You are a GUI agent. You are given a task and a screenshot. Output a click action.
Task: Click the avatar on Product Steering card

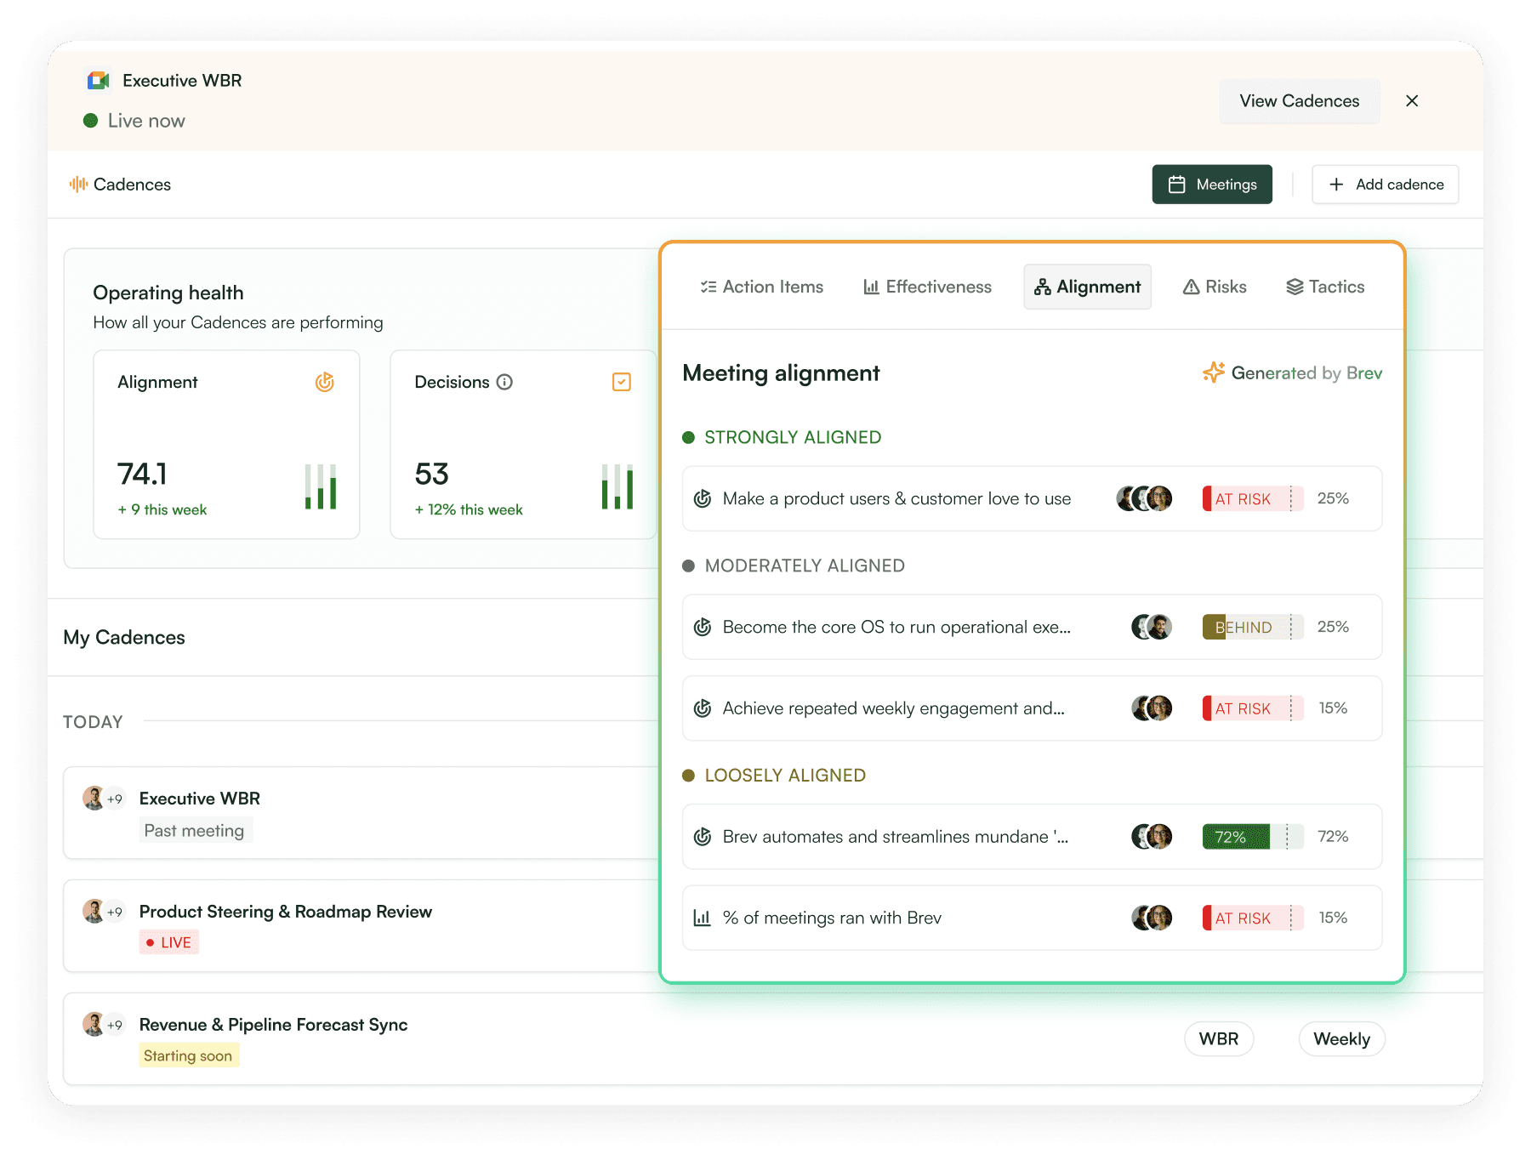tap(94, 912)
